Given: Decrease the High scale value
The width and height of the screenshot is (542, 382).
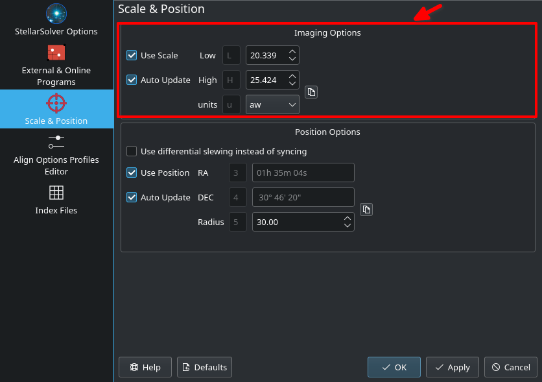Looking at the screenshot, I should pyautogui.click(x=292, y=84).
